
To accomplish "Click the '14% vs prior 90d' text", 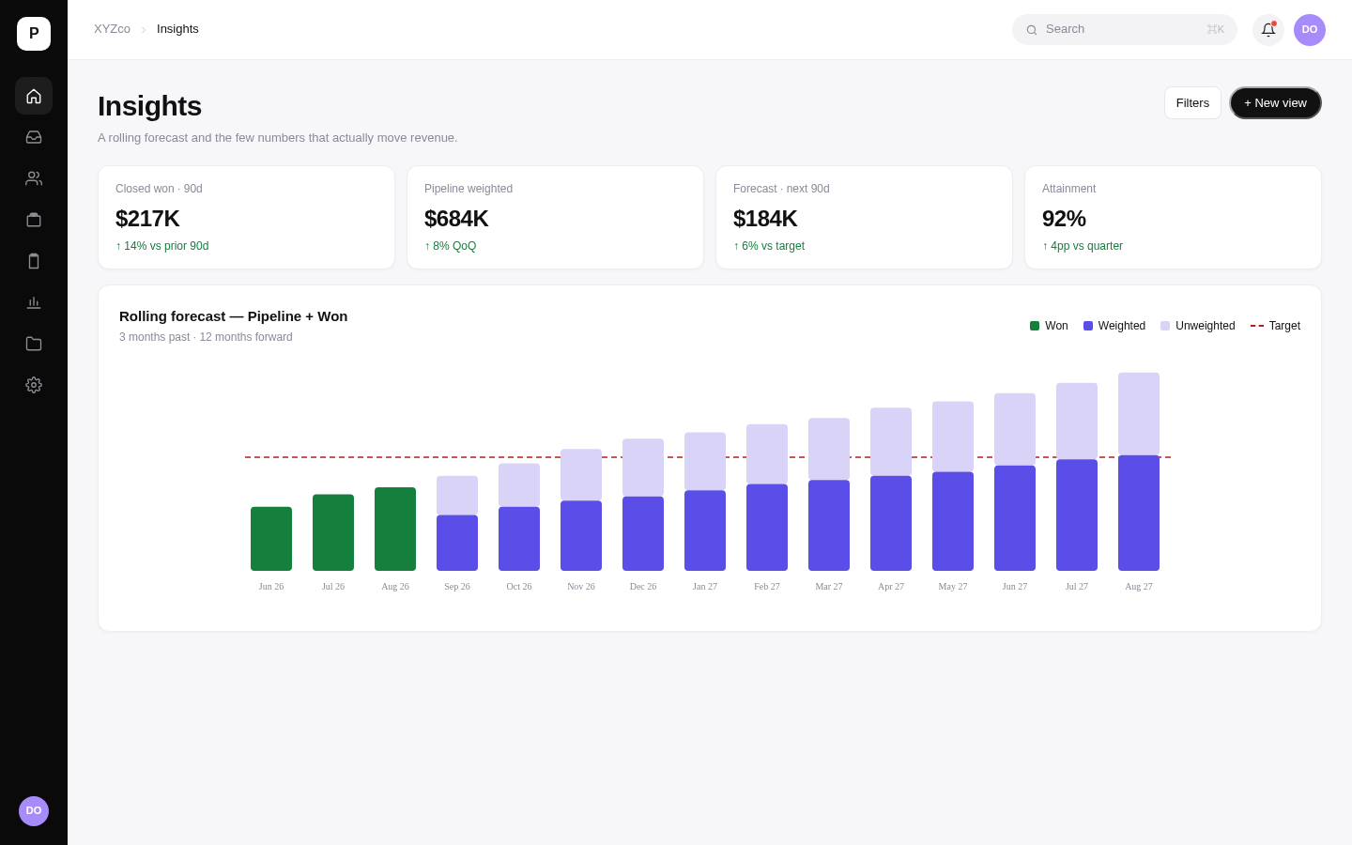I will [162, 246].
